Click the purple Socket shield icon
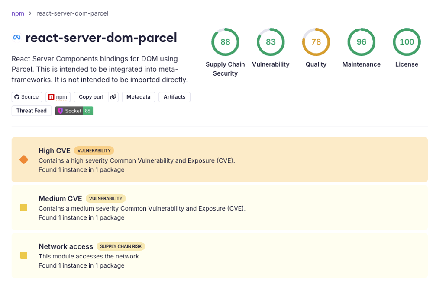The height and width of the screenshot is (284, 433). pyautogui.click(x=61, y=111)
